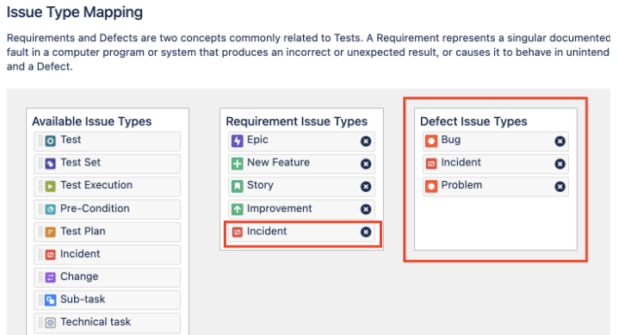This screenshot has width=618, height=335.
Task: Remove Problem from Defect Issue Types
Action: [x=559, y=186]
